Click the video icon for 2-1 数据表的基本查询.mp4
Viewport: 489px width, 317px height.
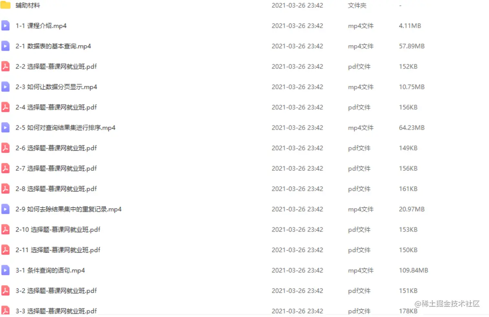coord(5,46)
